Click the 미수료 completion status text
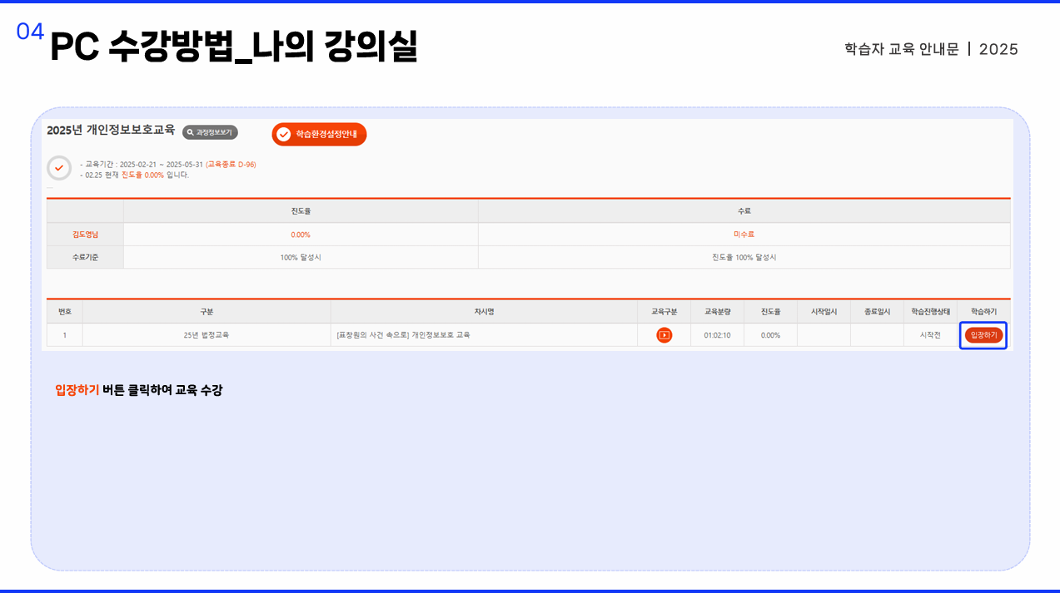Viewport: 1060px width, 593px height. coord(744,235)
